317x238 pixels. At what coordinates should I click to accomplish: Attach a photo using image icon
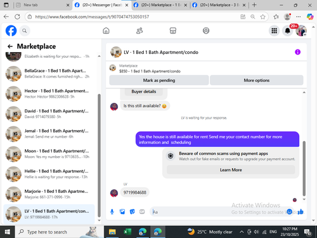point(122,211)
